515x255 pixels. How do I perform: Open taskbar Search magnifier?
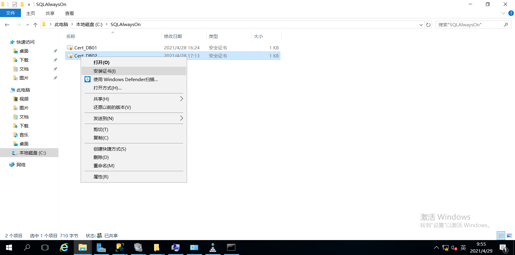[27, 248]
